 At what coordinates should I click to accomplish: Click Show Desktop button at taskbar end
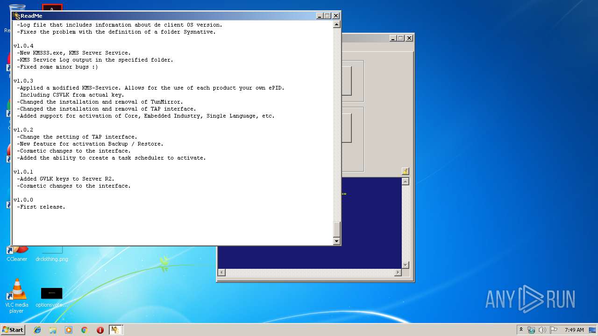coord(593,330)
